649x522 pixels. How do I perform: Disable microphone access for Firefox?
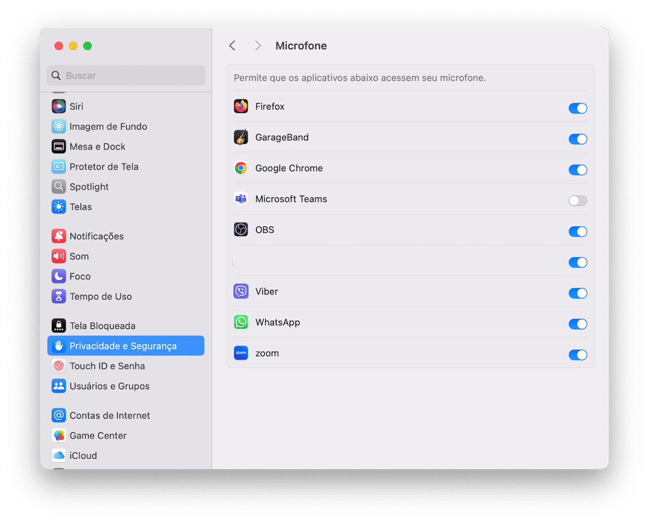577,108
